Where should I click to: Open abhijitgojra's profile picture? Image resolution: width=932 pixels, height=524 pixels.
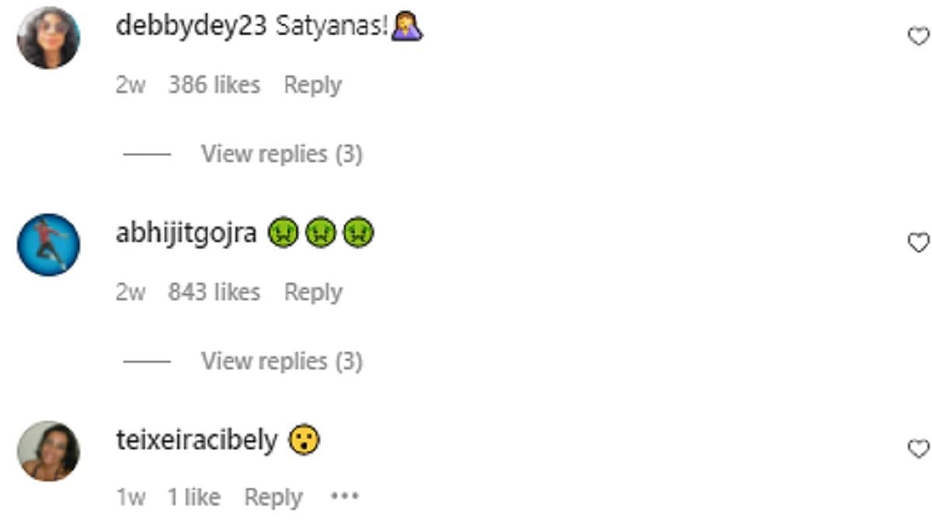point(48,245)
